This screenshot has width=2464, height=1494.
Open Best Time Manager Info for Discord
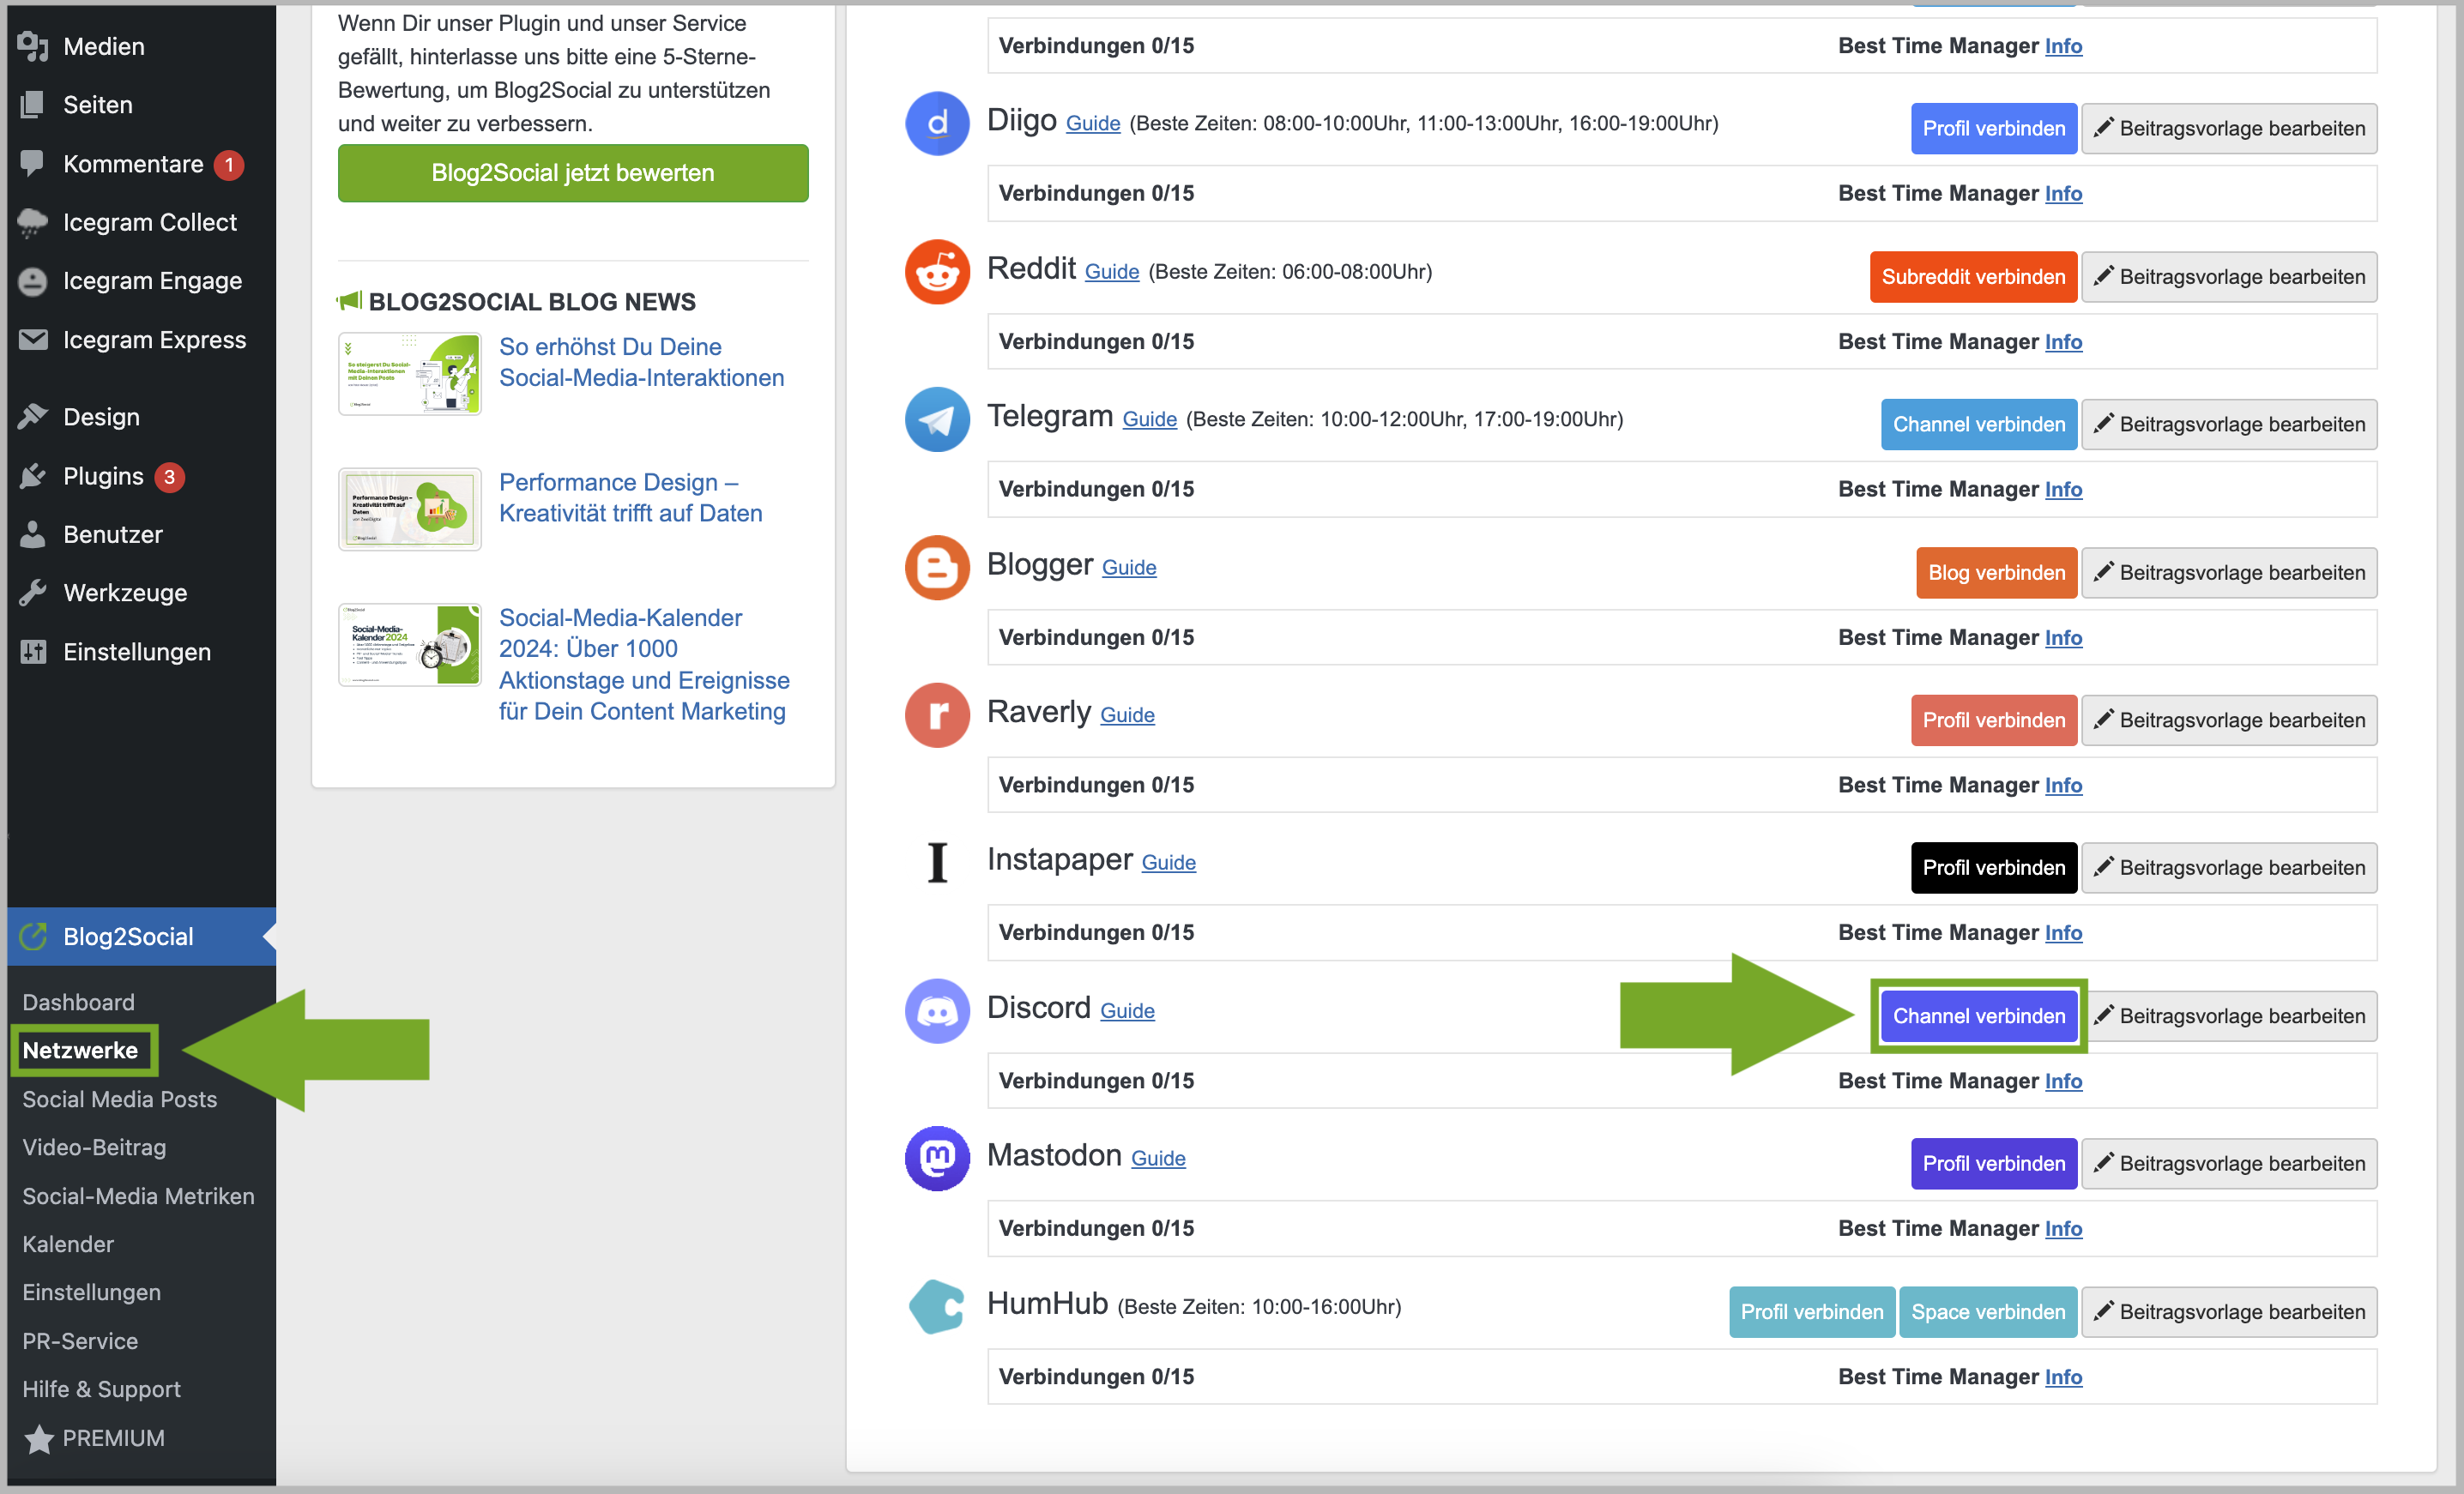2062,1081
